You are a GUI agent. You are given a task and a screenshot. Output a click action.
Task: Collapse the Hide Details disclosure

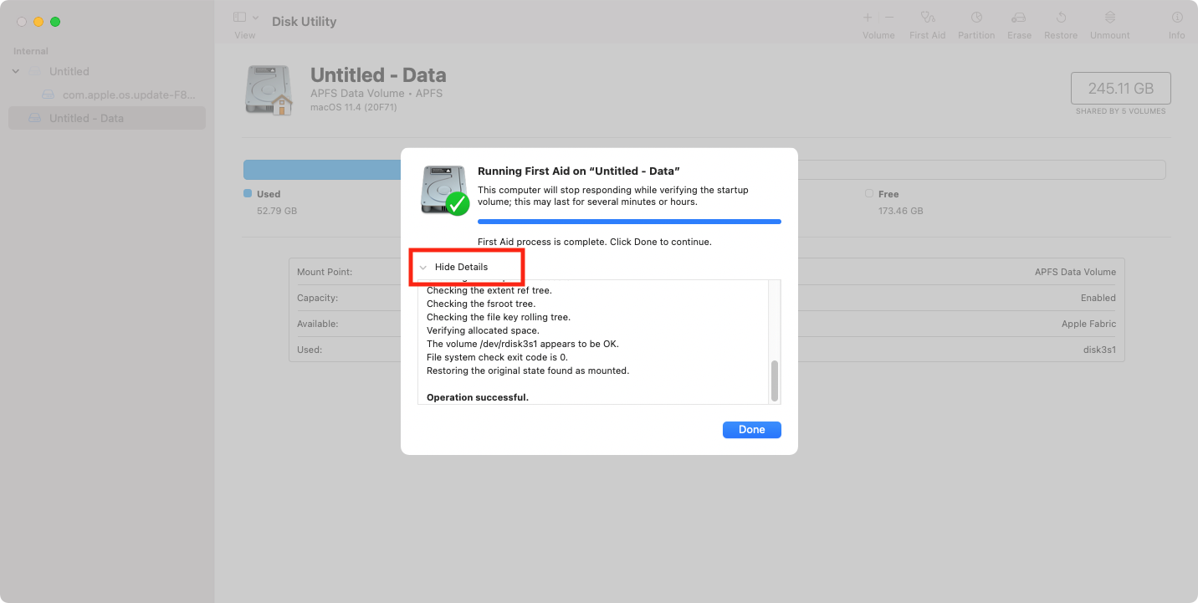[x=423, y=268]
